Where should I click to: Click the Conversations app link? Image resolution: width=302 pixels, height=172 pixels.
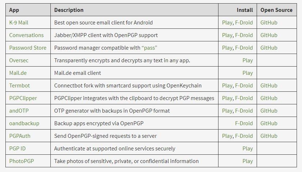click(x=26, y=35)
